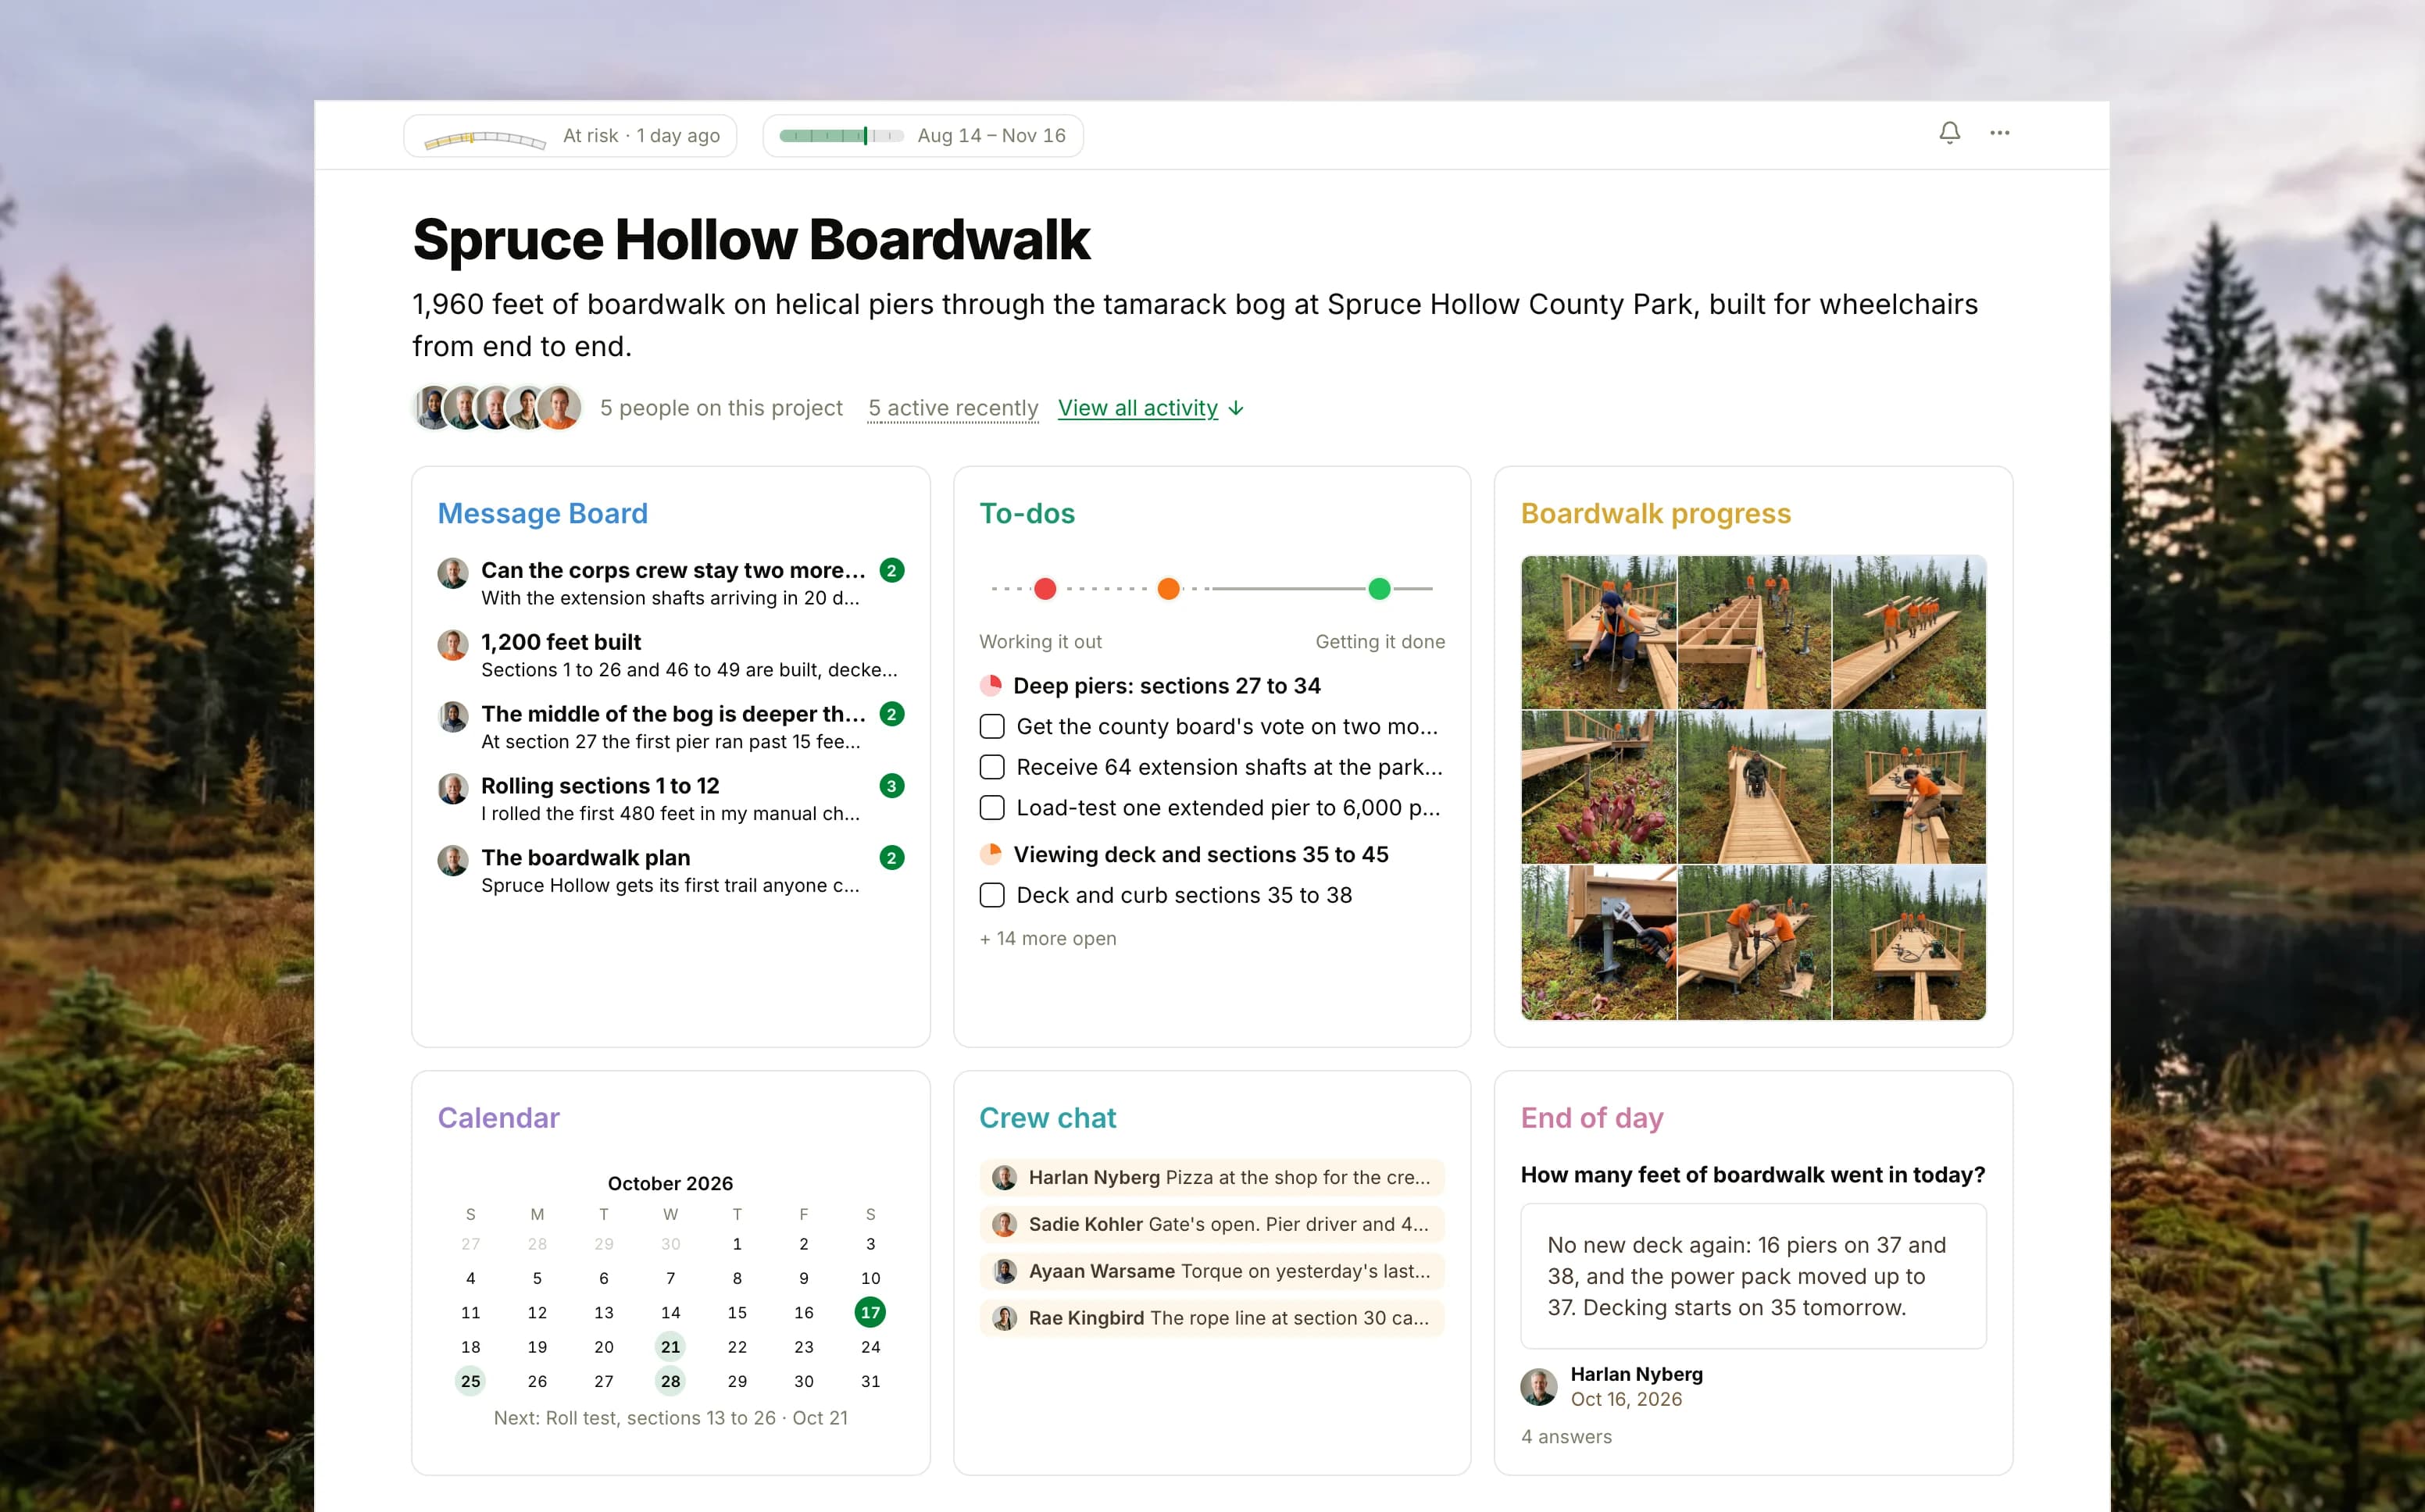Open Harlan Nyberg's pizza chat line

1212,1178
